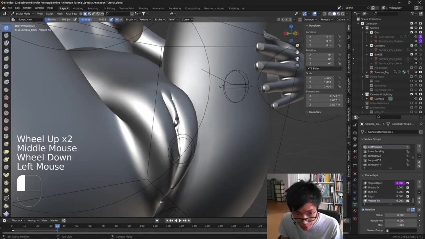
Task: Open the Render menu
Action: point(27,8)
